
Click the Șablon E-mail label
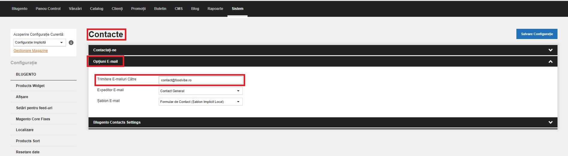(x=108, y=101)
